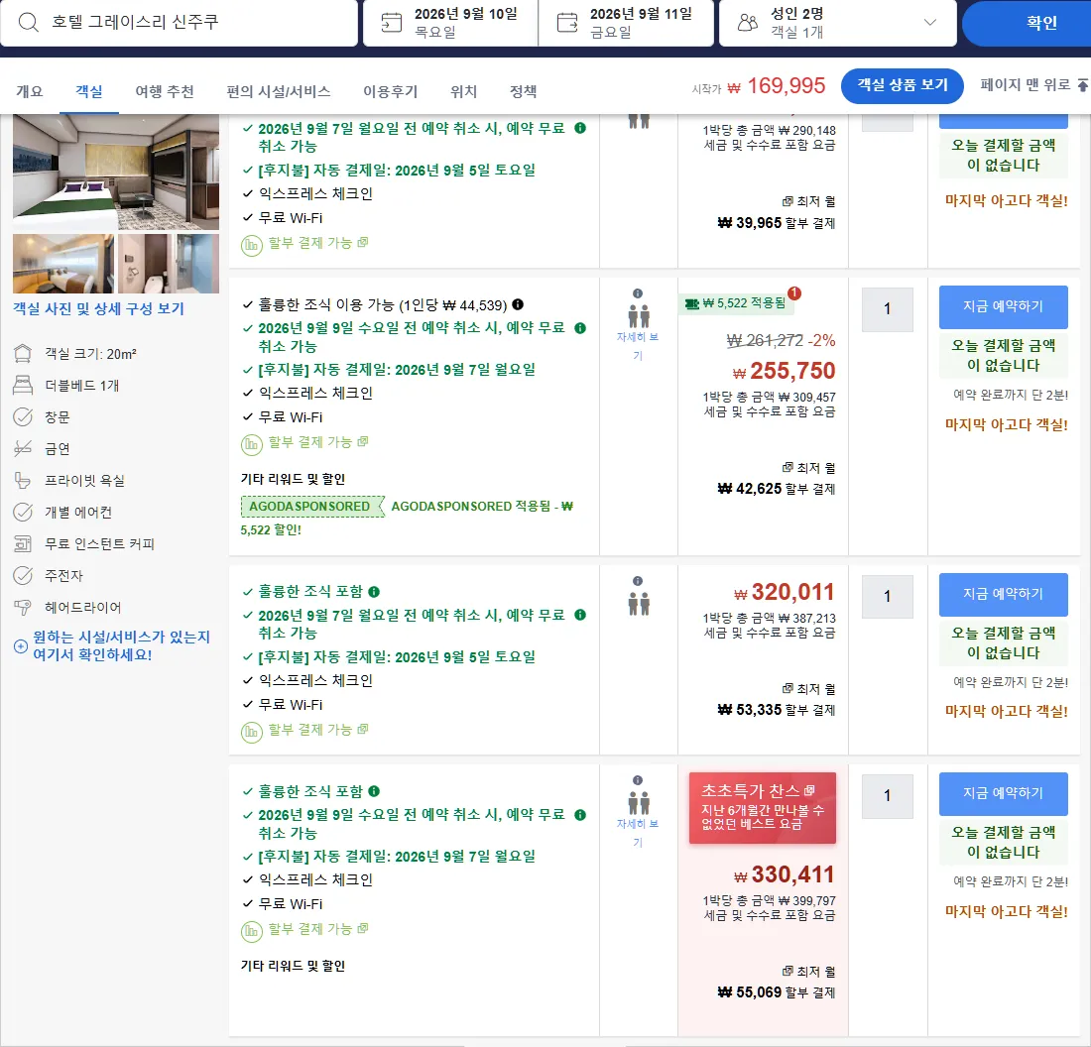Click the 객실 상품 보기 button

tap(903, 85)
